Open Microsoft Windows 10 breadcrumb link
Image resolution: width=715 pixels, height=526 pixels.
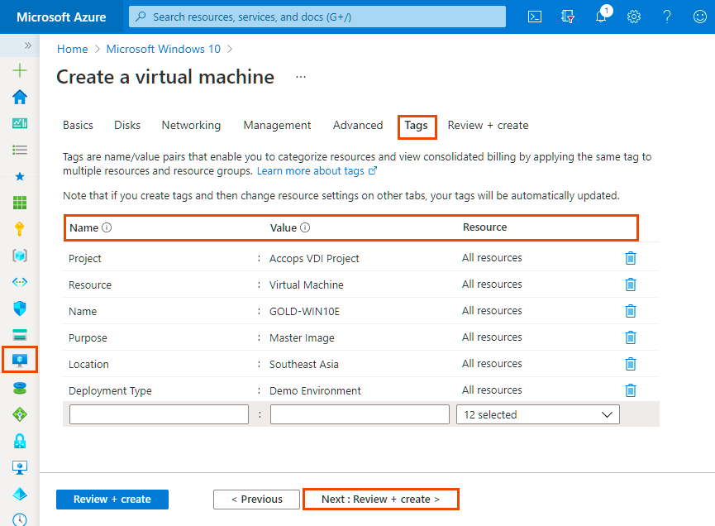click(x=163, y=49)
